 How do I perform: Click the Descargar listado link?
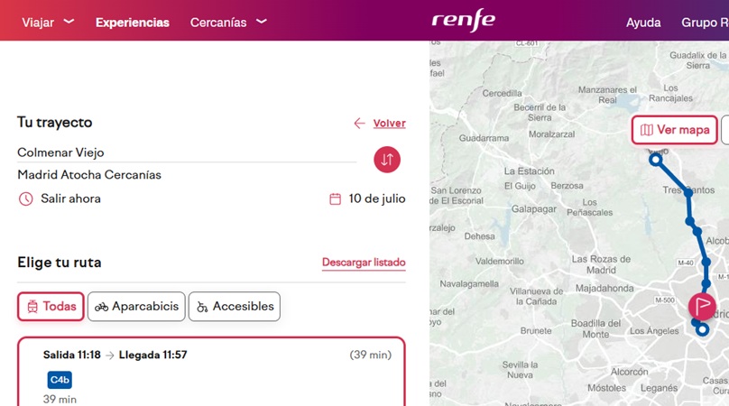click(x=364, y=263)
